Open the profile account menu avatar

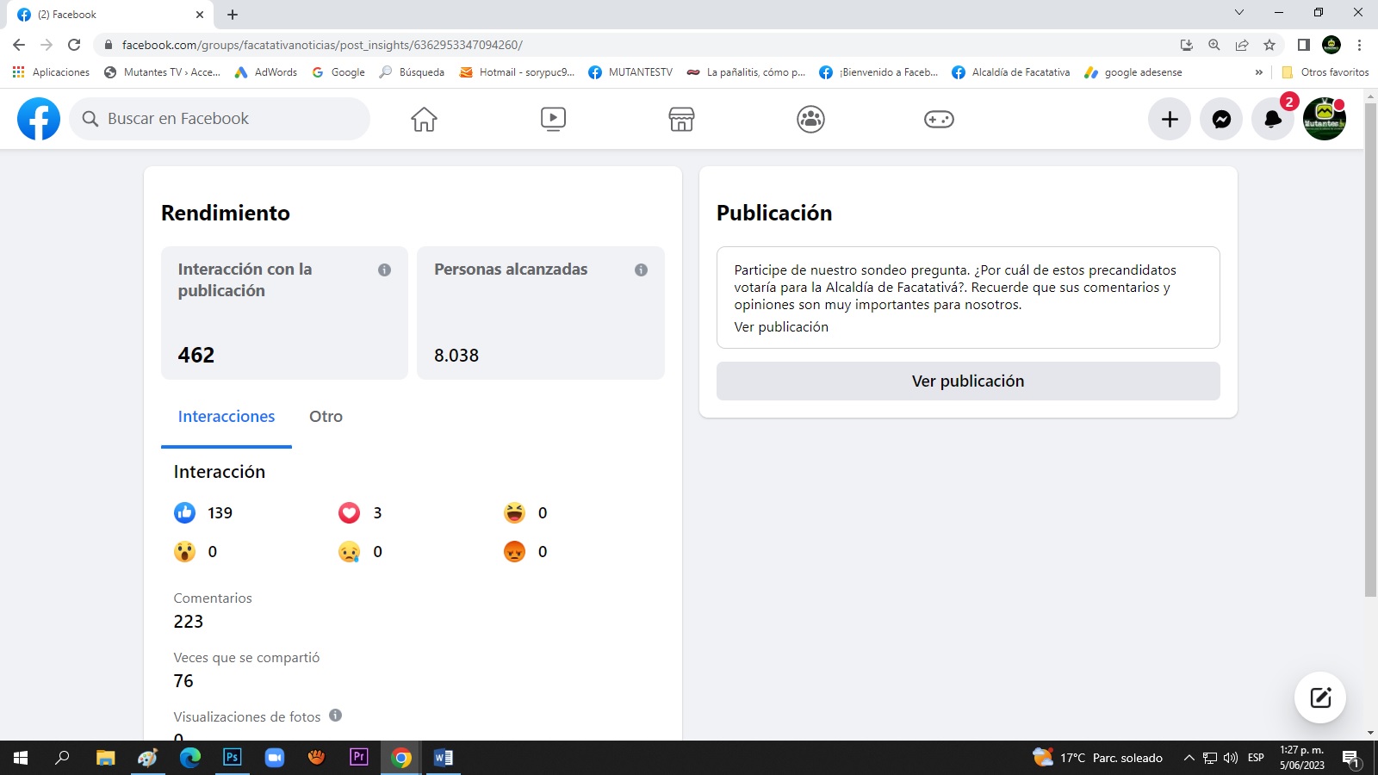point(1324,119)
